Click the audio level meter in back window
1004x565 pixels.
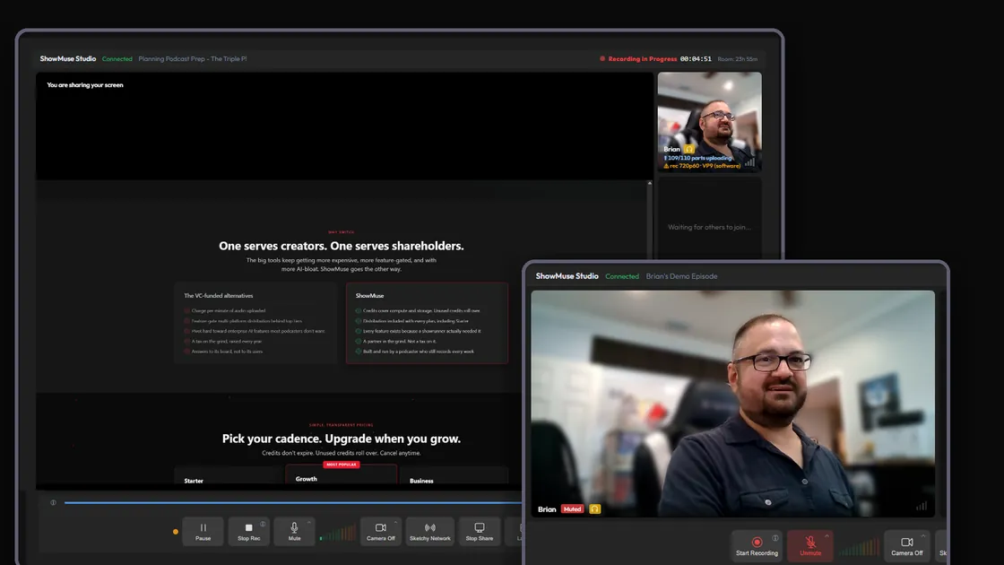[x=337, y=533]
